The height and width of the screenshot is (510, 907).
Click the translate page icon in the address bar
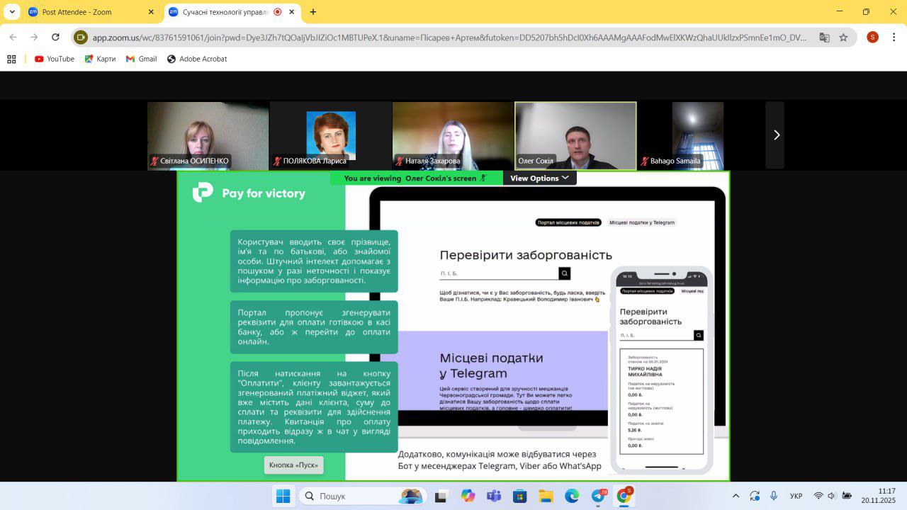824,38
